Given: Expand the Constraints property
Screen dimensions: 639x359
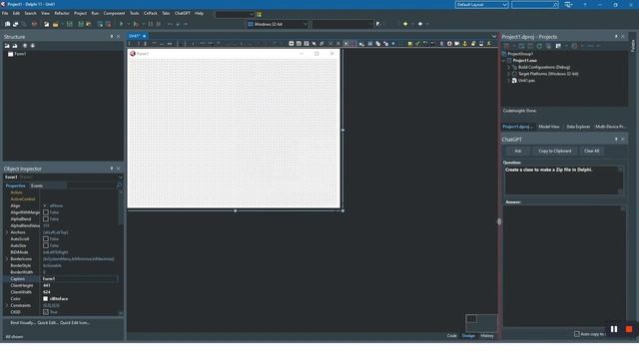Looking at the screenshot, I should pyautogui.click(x=7, y=305).
